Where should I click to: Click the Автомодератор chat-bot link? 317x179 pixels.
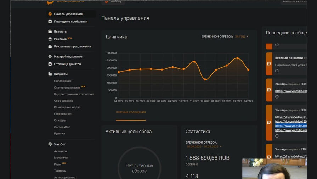tap(64, 177)
